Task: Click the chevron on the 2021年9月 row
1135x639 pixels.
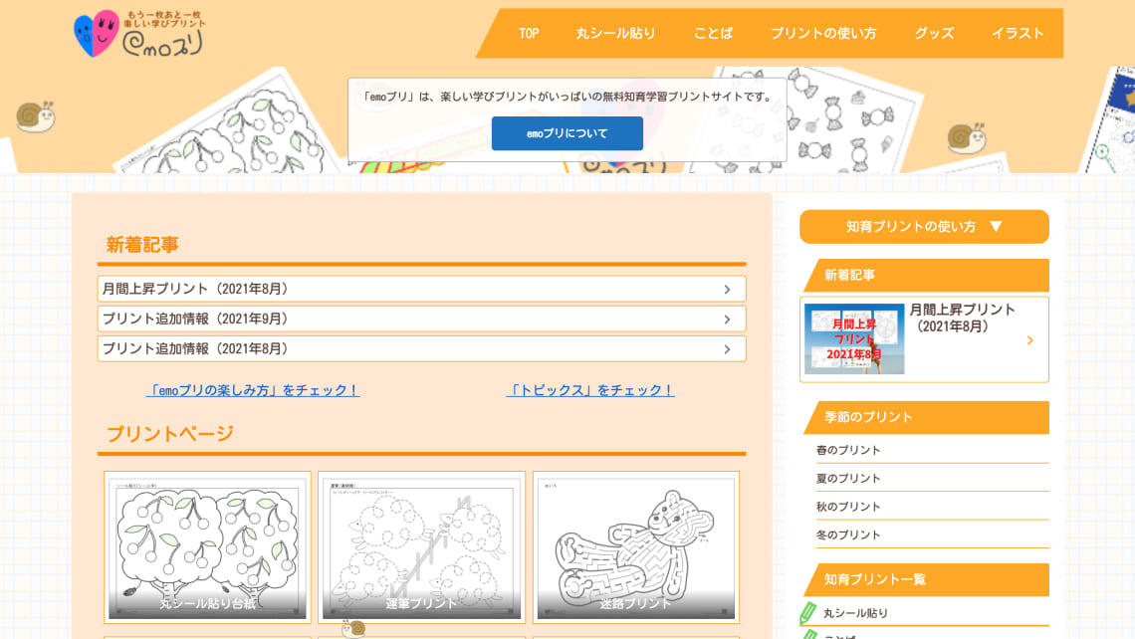Action: 728,319
